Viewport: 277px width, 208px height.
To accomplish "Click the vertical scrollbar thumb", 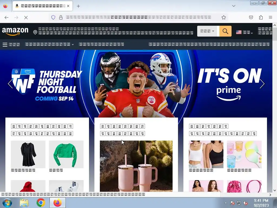I will [275, 34].
